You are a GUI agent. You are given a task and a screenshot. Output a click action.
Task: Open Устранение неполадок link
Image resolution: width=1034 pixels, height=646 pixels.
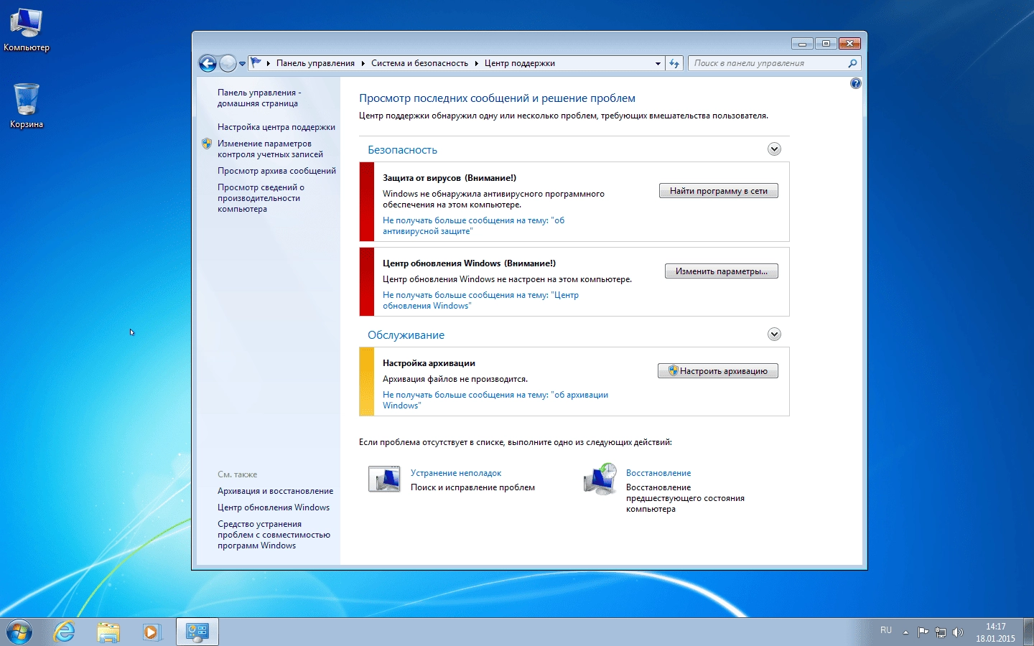tap(456, 473)
